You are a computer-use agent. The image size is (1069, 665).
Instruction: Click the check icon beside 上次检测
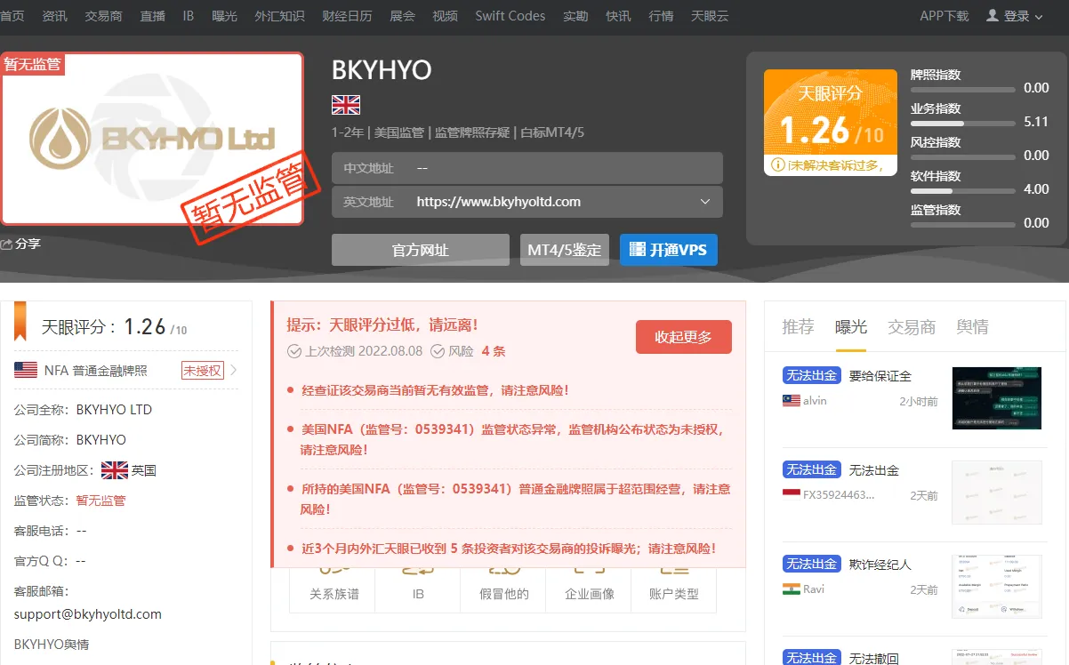coord(294,351)
